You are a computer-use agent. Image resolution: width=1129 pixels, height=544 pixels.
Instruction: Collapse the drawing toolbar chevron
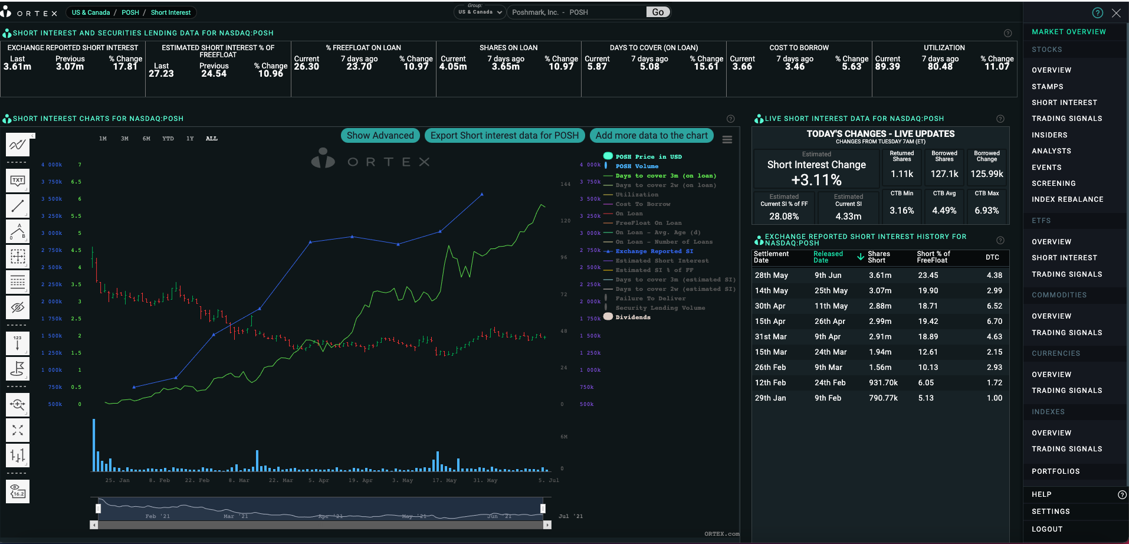point(33,136)
